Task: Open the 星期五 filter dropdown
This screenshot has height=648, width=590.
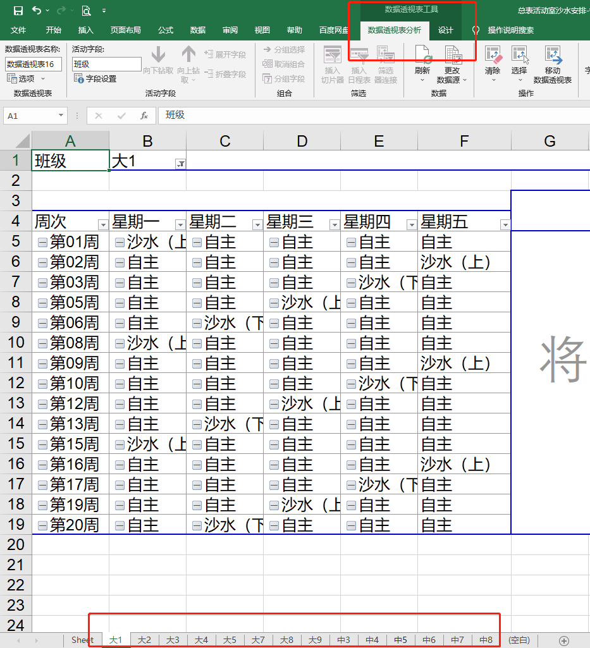Action: (505, 225)
